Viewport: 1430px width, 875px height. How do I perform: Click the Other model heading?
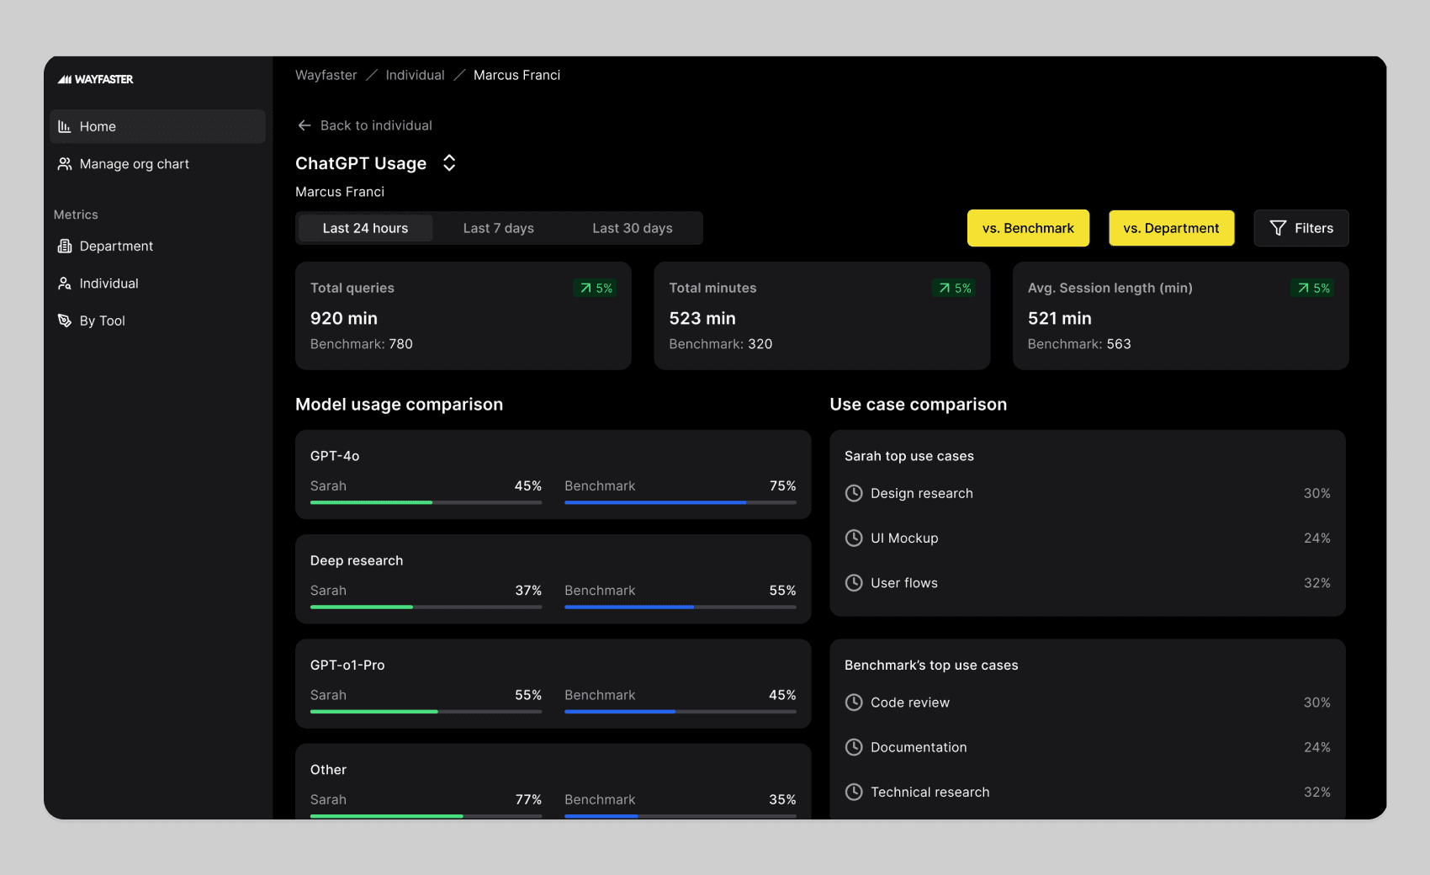[328, 769]
